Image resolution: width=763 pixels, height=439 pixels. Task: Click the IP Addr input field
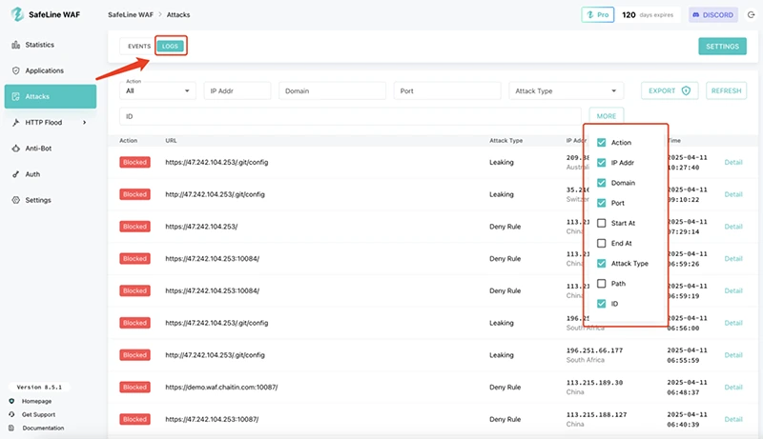tap(237, 90)
